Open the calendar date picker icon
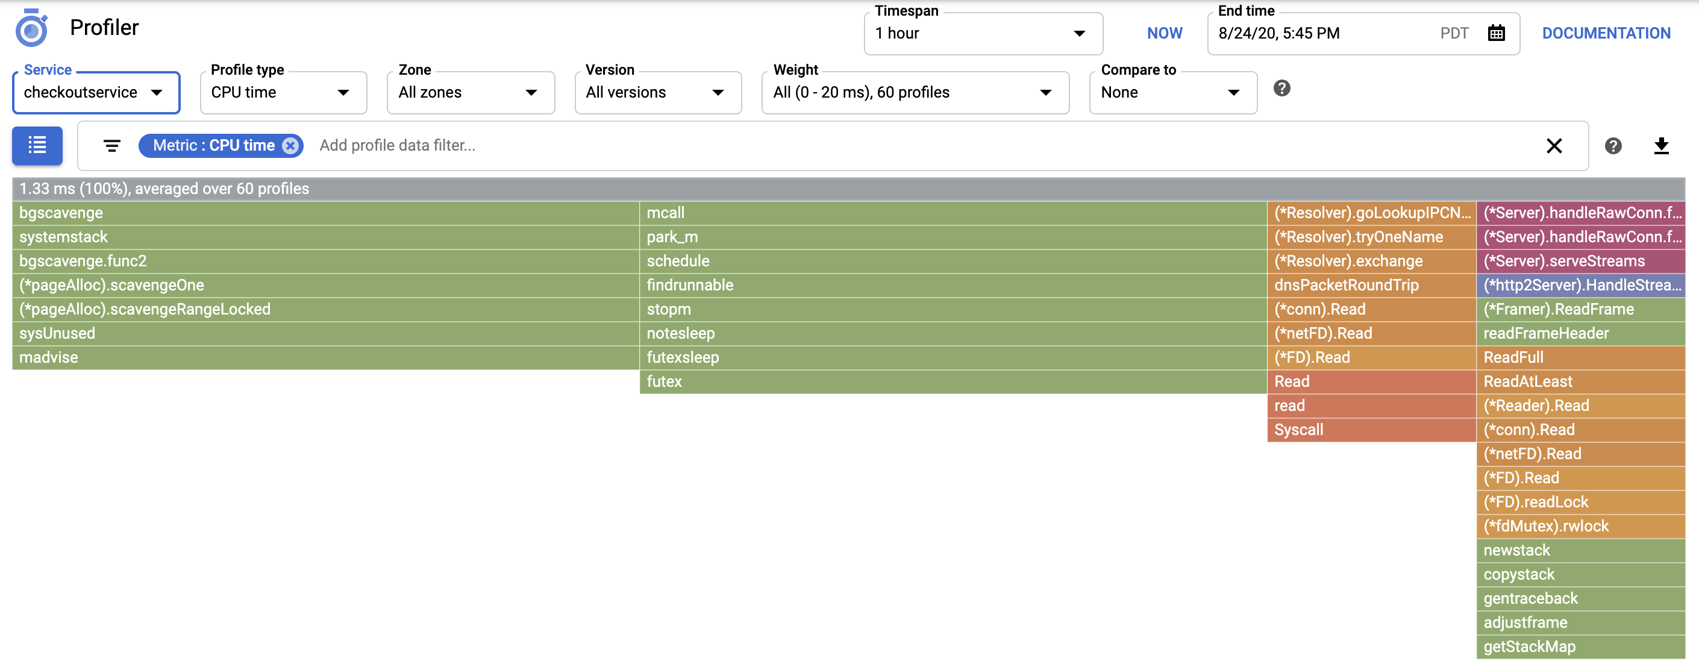Screen dimensions: 1699x670 click(x=1496, y=33)
